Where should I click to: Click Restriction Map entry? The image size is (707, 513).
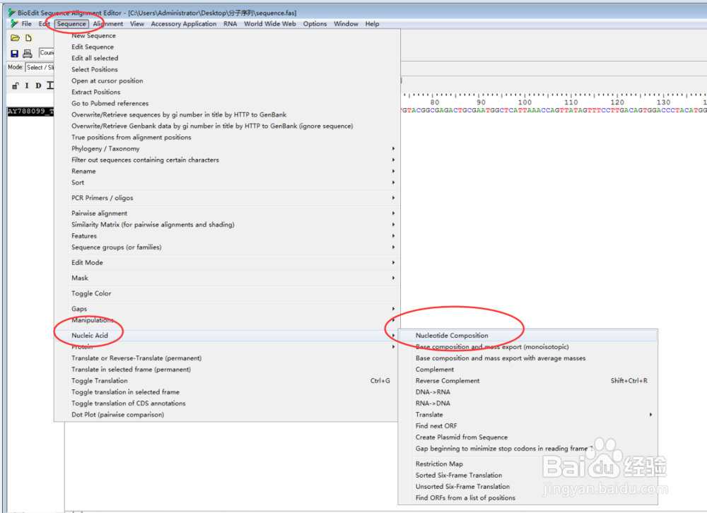(528, 464)
